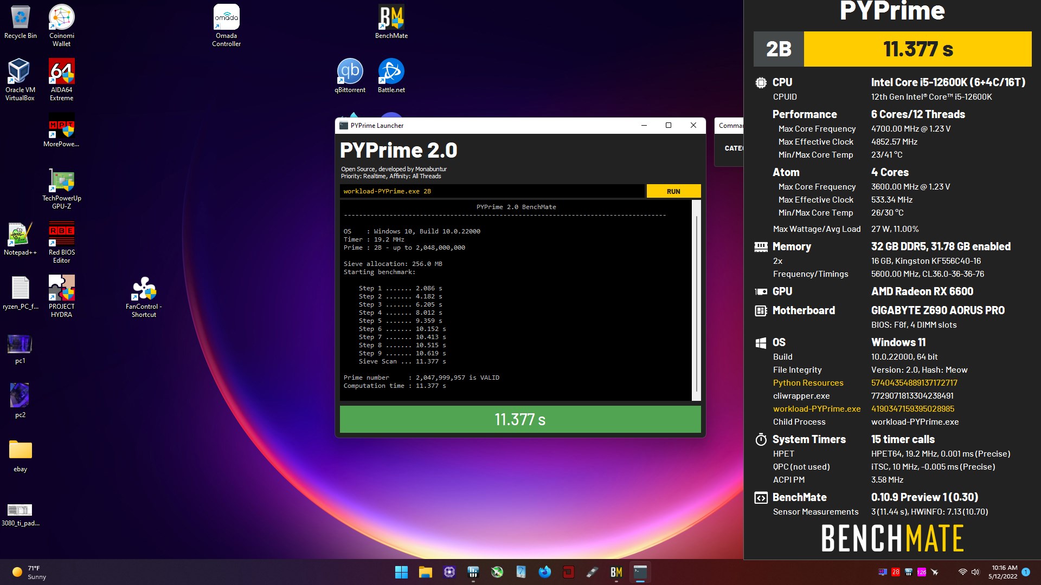Launch Oracle VM VirtualBox icon
Screen dimensions: 1041x585
(x=20, y=80)
